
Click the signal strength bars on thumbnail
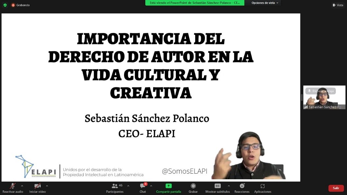306,107
